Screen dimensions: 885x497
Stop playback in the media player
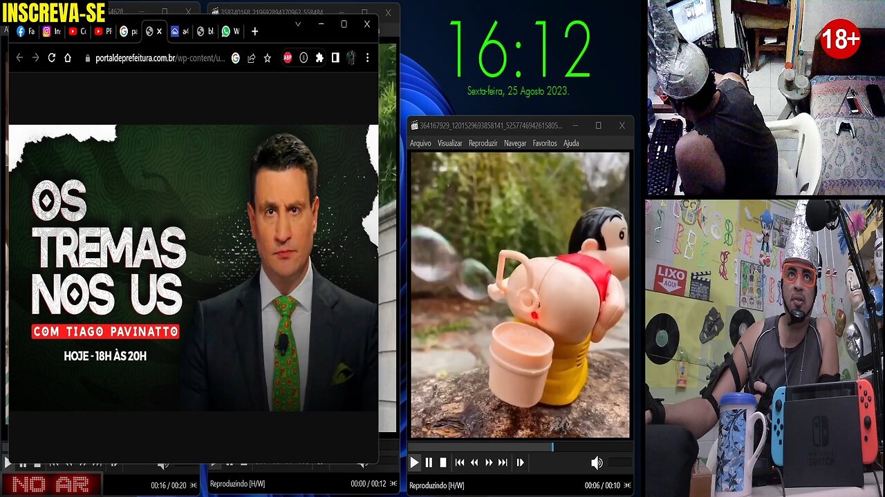pos(443,462)
